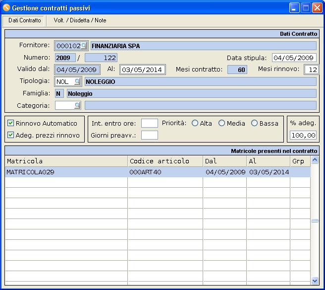Open the Tipologia lookup magnifier icon
This screenshot has width=325, height=290.
[x=77, y=81]
